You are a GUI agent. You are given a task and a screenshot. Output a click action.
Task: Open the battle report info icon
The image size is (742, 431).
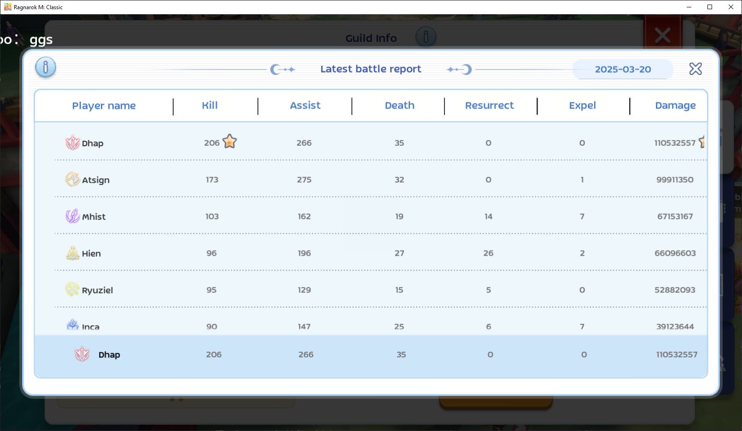[46, 68]
